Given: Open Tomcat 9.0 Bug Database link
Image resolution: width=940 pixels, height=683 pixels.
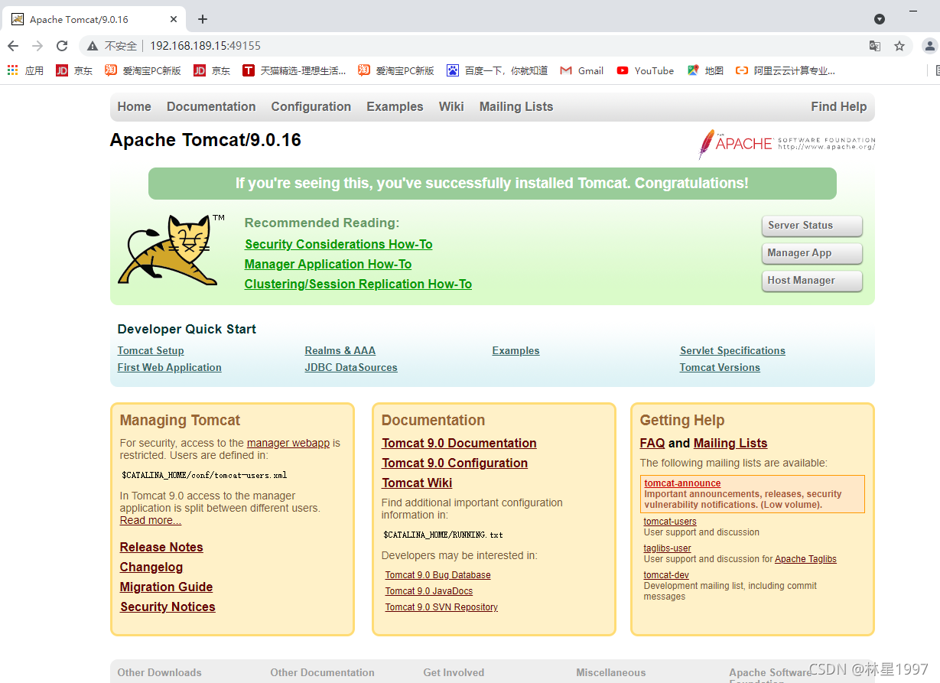Looking at the screenshot, I should pyautogui.click(x=437, y=575).
